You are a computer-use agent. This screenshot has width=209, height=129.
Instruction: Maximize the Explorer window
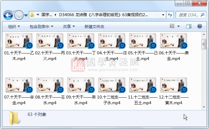tap(188, 3)
